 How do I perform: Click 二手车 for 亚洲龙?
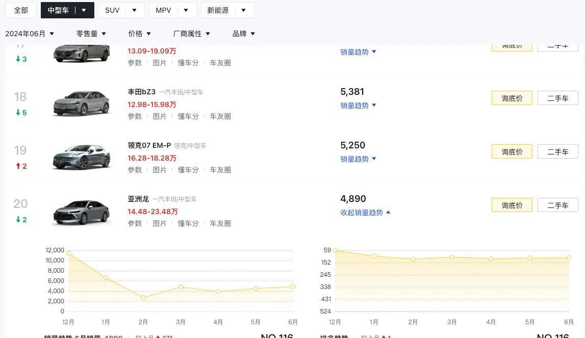(x=558, y=205)
